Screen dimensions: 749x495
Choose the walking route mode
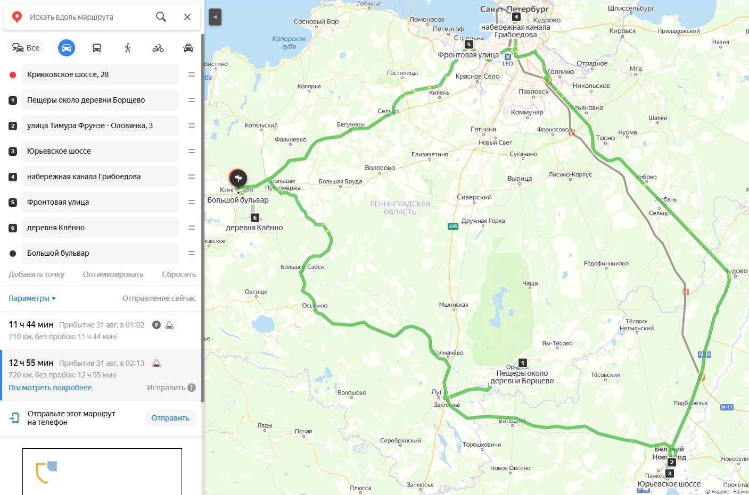coord(128,48)
